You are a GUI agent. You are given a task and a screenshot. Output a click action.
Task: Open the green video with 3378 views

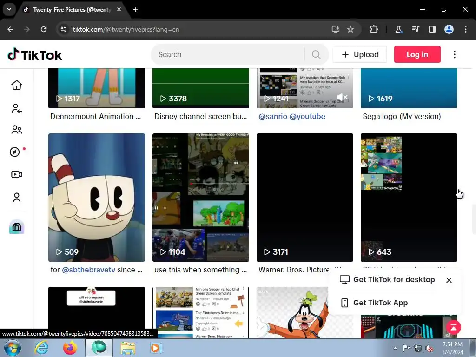[201, 88]
